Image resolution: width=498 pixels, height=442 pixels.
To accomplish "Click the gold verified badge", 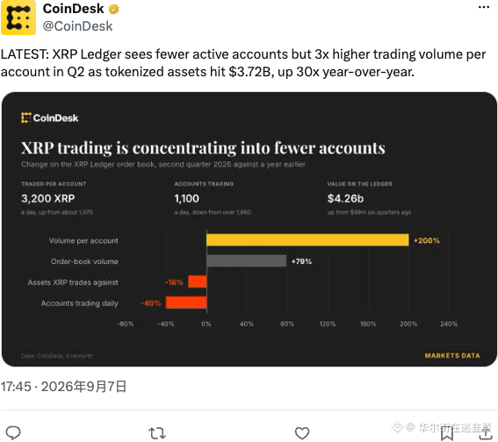I will [x=113, y=9].
